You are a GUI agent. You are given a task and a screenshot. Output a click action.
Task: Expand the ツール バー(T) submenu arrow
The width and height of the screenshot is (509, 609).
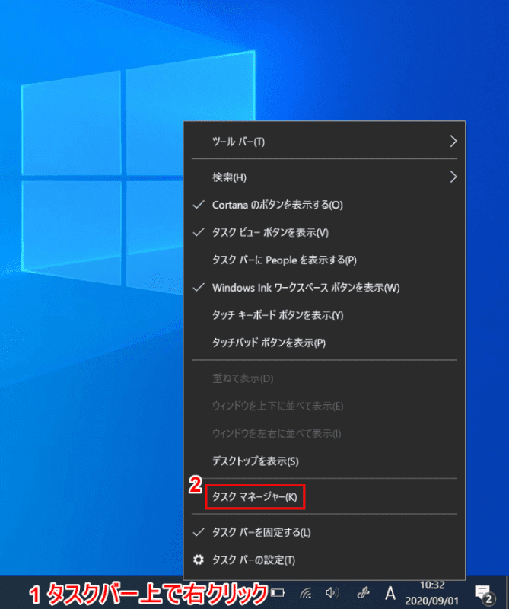[453, 141]
